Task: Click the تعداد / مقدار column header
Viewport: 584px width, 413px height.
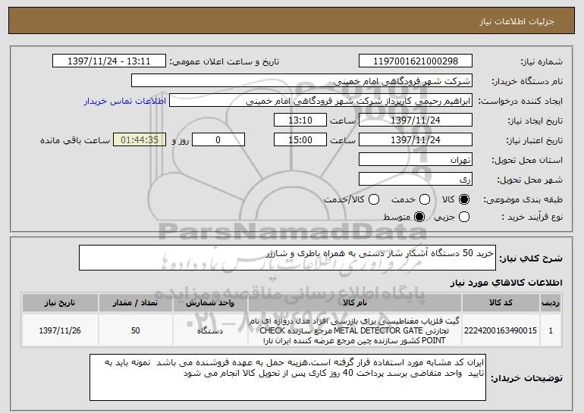Action: (x=136, y=302)
